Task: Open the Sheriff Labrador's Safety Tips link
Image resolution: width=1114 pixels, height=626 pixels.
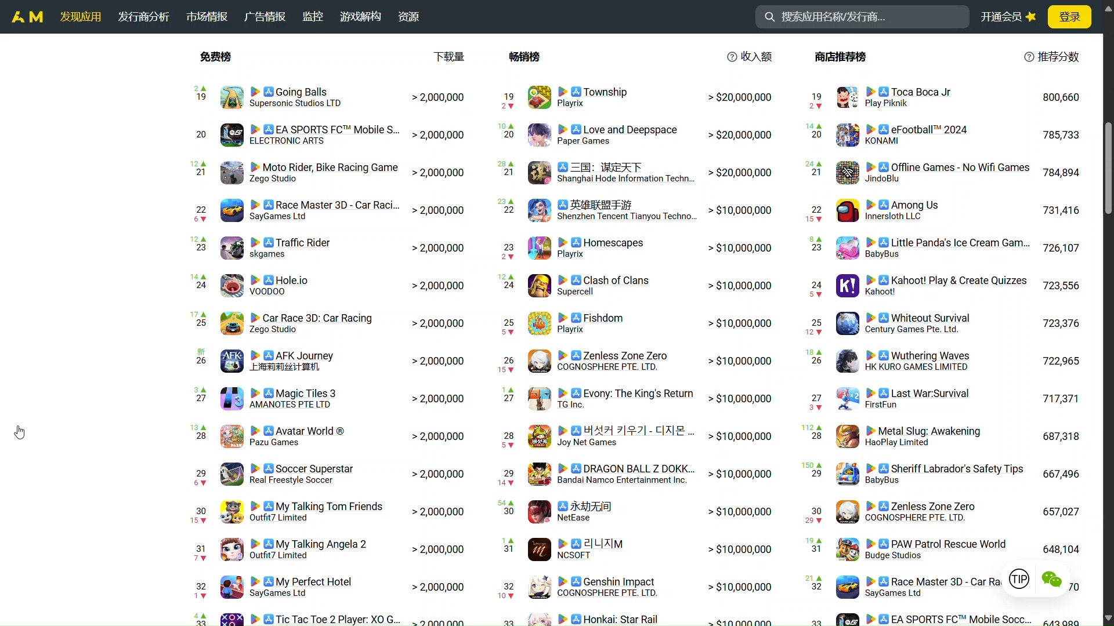Action: (x=957, y=468)
